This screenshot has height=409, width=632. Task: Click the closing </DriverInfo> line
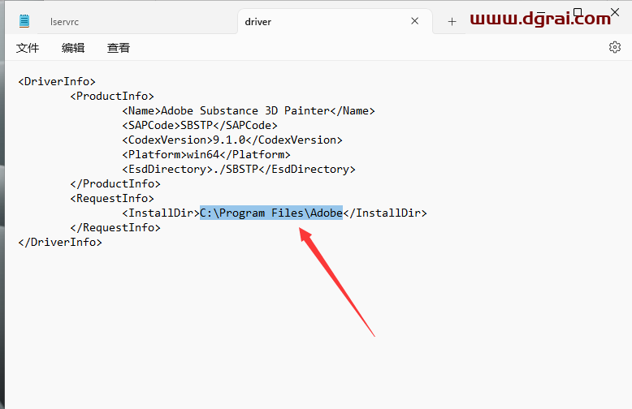60,242
